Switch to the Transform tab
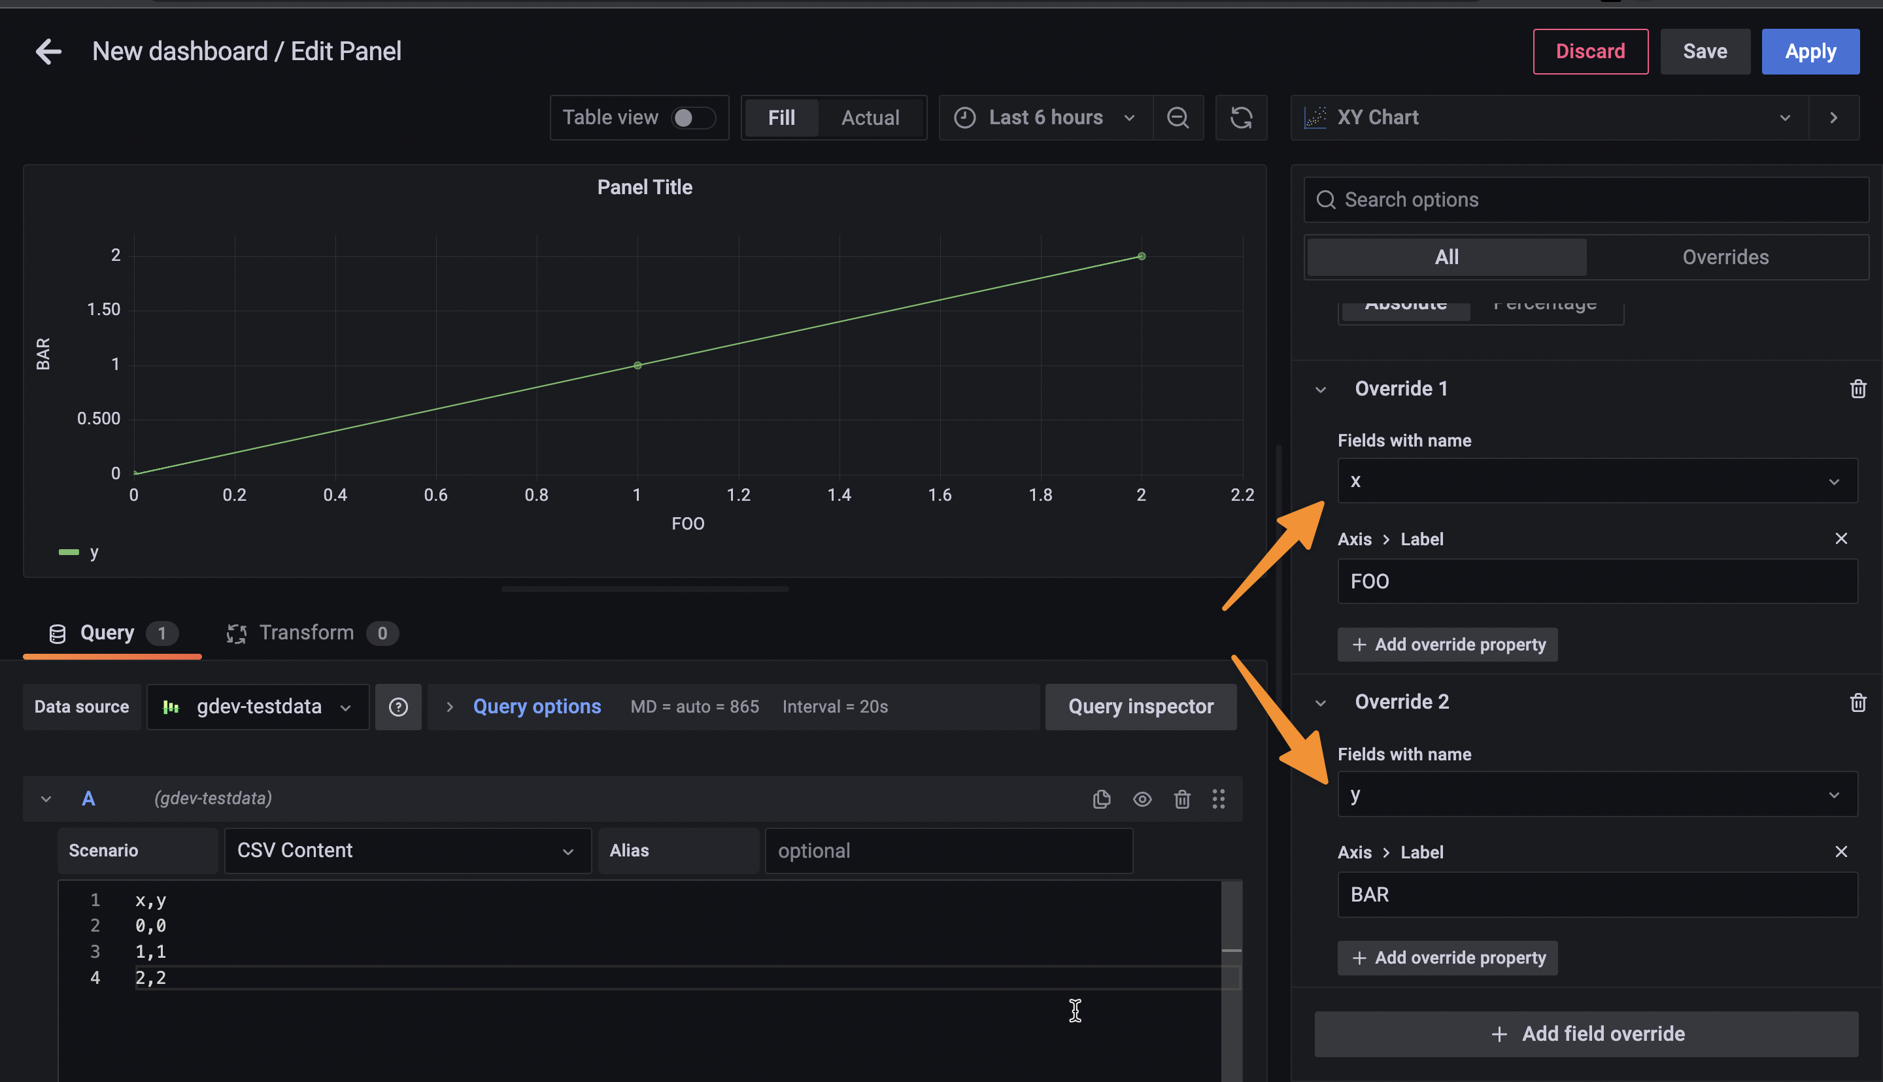 pyautogui.click(x=306, y=632)
